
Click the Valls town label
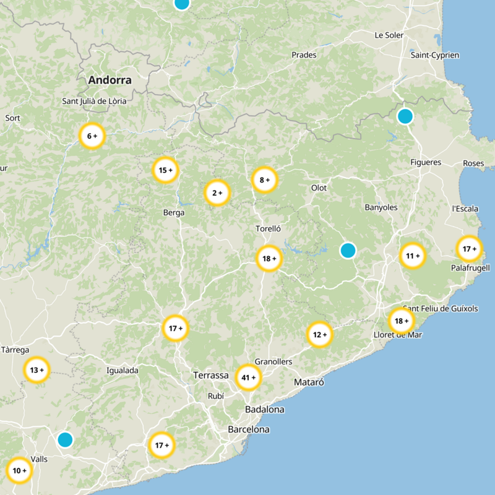tap(39, 459)
